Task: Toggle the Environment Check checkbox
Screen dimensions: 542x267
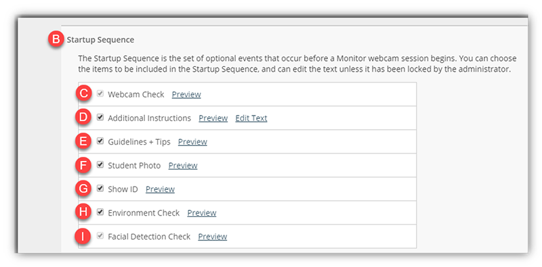Action: (x=100, y=212)
